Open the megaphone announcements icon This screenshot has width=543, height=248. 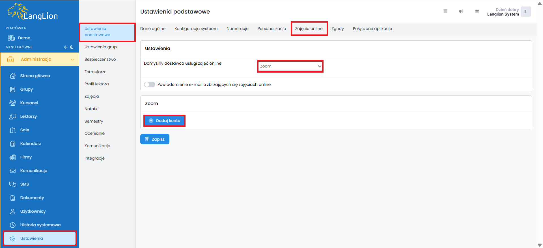point(461,11)
